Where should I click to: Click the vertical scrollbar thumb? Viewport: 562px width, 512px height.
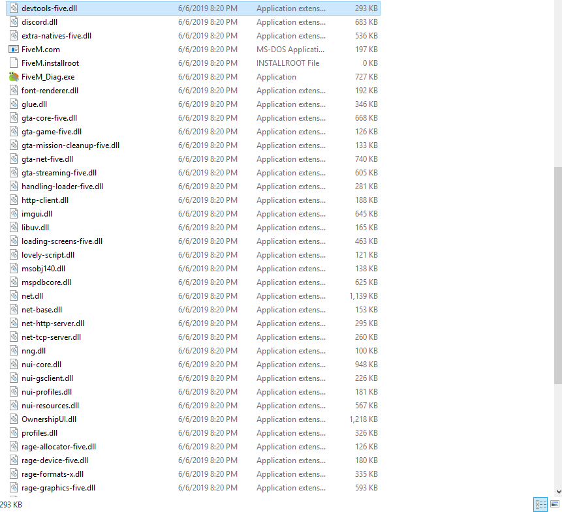pos(558,275)
